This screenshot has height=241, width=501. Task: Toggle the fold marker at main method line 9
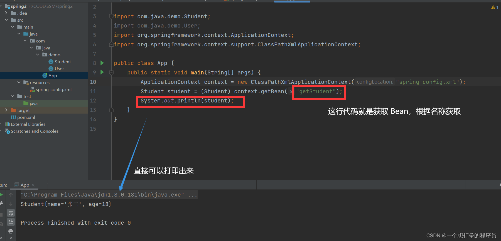111,72
